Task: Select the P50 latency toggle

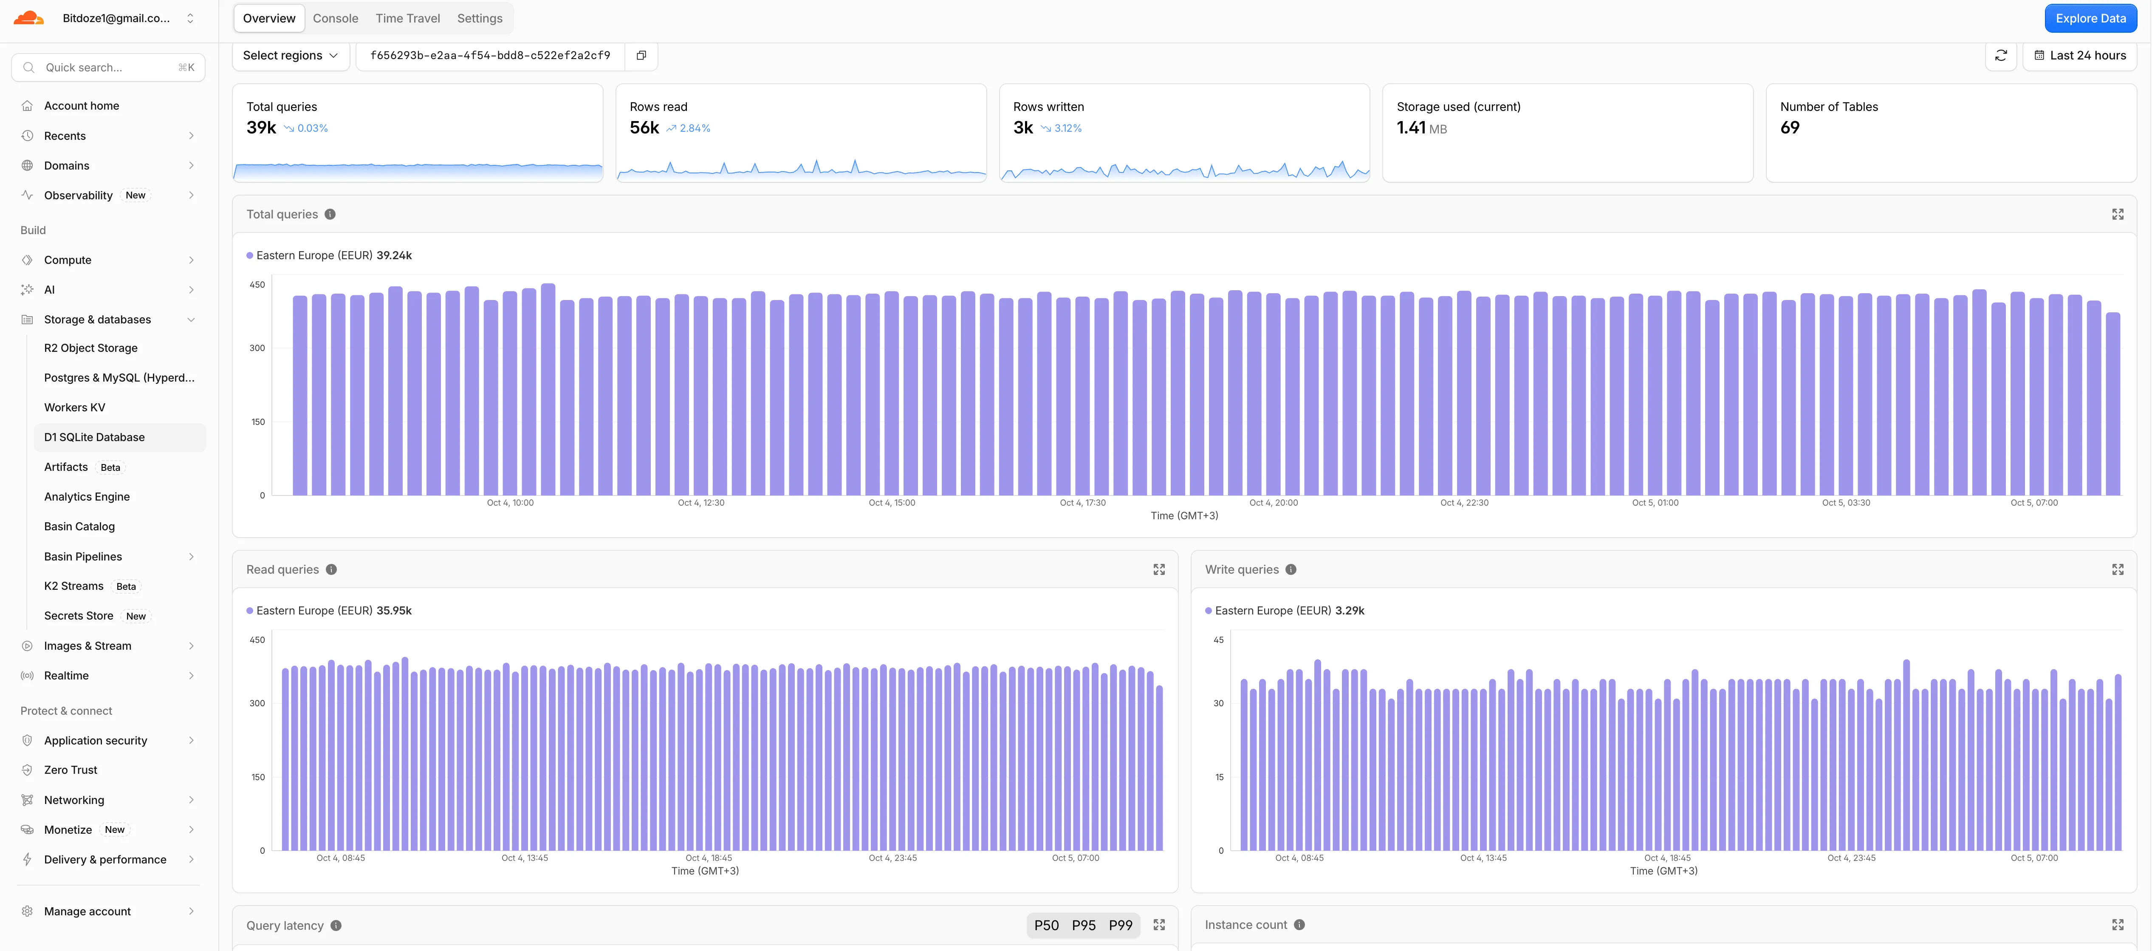Action: [x=1046, y=925]
